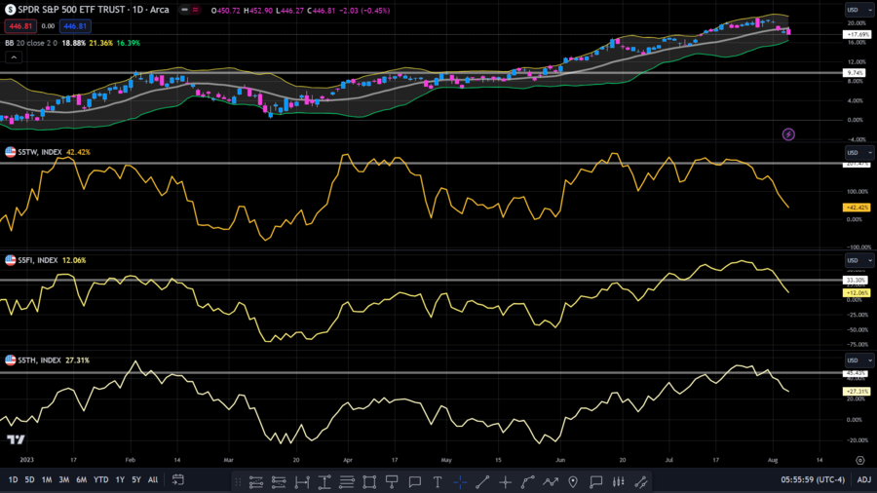Toggle the ADJ adjusted data button
This screenshot has height=493, width=877.
click(x=864, y=479)
